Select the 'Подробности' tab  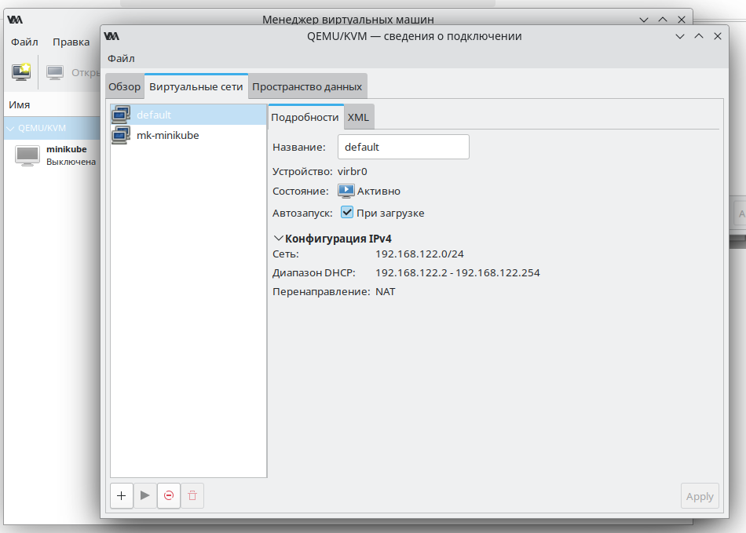click(305, 117)
